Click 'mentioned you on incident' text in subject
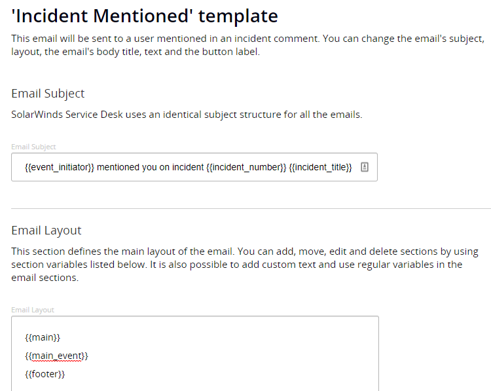The width and height of the screenshot is (491, 391). click(151, 167)
